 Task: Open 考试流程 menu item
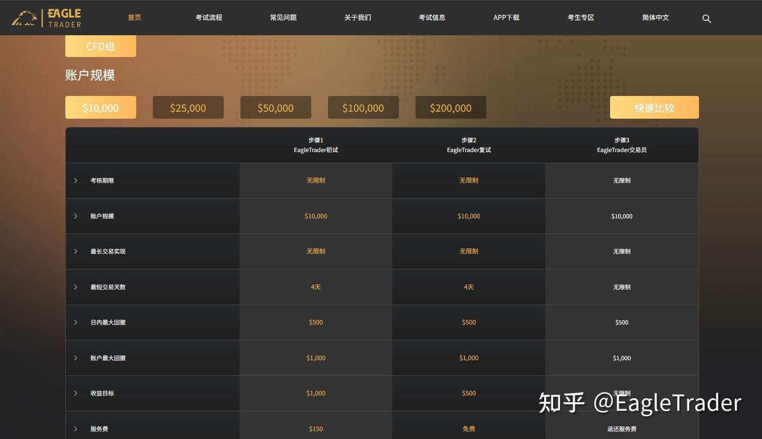[209, 17]
